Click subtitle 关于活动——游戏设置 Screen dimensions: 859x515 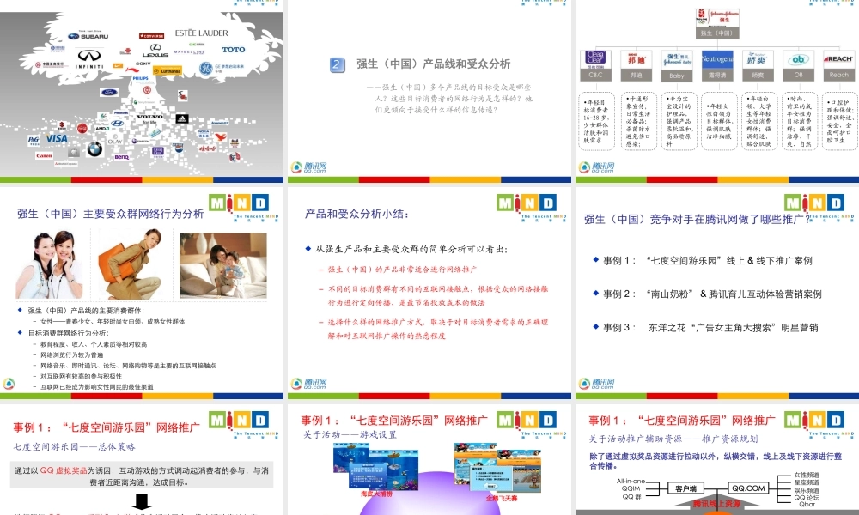coord(350,435)
